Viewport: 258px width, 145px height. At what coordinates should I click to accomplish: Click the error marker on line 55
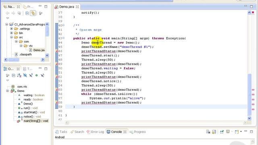[57, 89]
